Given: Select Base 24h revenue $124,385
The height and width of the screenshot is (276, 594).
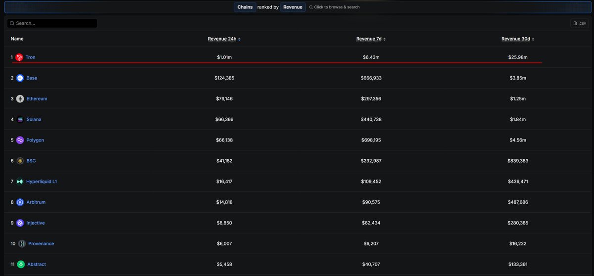Looking at the screenshot, I should (x=224, y=78).
